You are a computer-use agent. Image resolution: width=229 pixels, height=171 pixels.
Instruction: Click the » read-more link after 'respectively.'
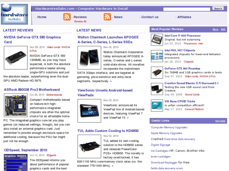tap(111, 81)
